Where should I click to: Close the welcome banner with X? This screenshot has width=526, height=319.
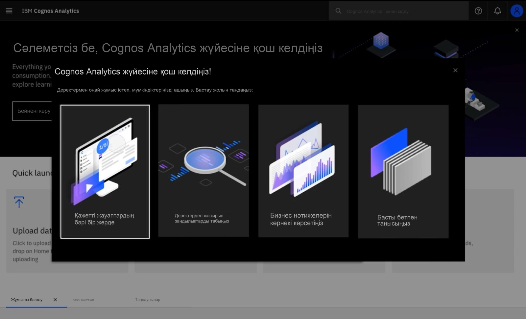(517, 30)
